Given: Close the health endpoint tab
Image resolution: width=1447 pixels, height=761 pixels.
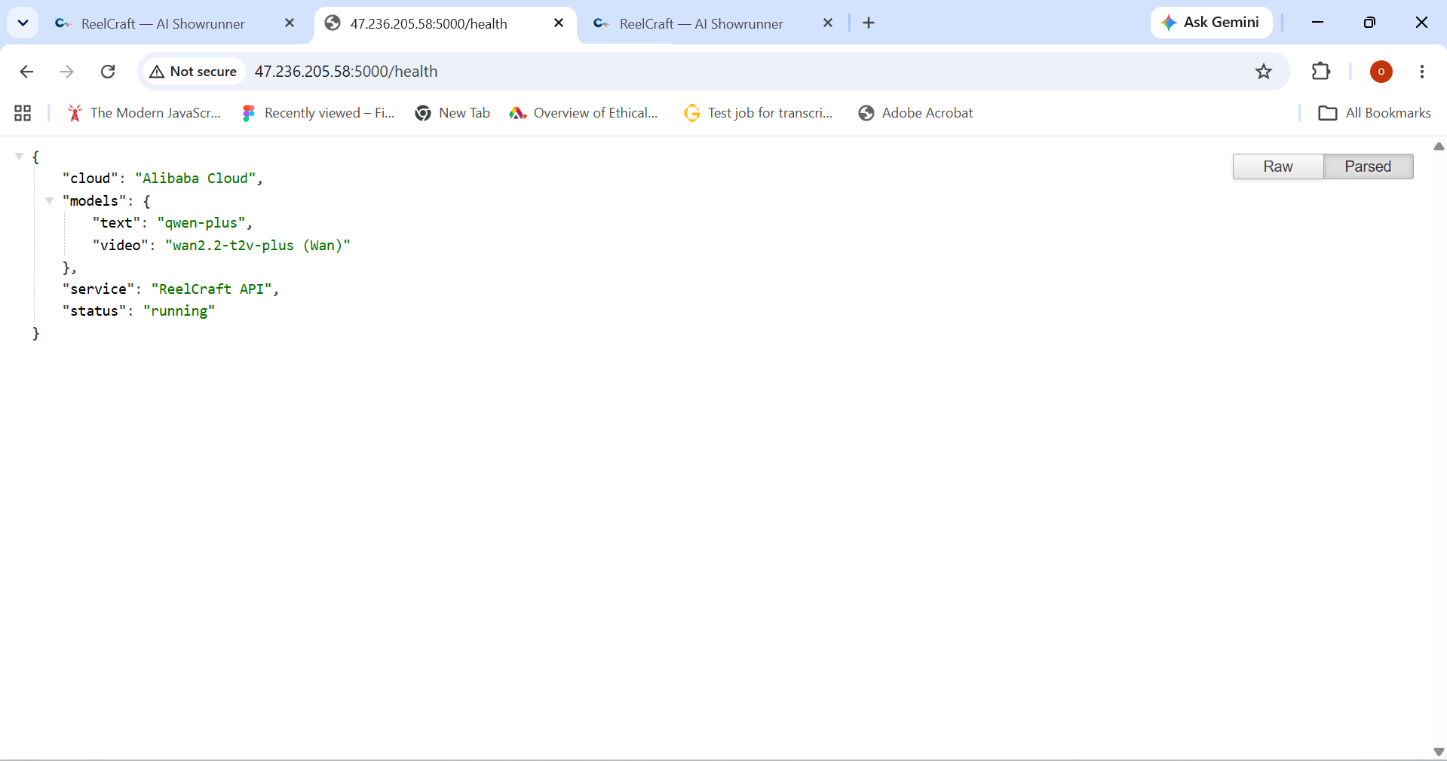Looking at the screenshot, I should (x=559, y=23).
